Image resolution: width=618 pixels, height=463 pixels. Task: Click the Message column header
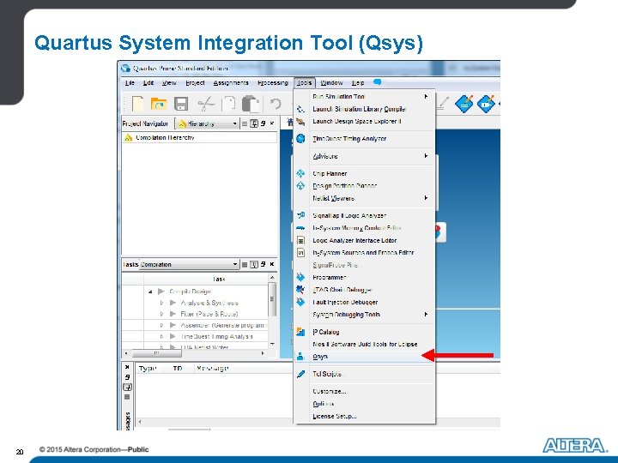[x=213, y=369]
